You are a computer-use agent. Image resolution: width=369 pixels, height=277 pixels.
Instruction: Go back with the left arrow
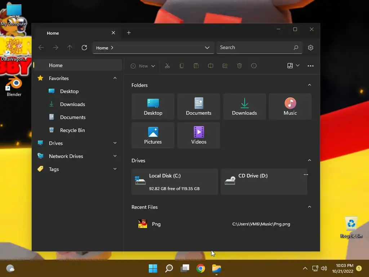tap(41, 48)
